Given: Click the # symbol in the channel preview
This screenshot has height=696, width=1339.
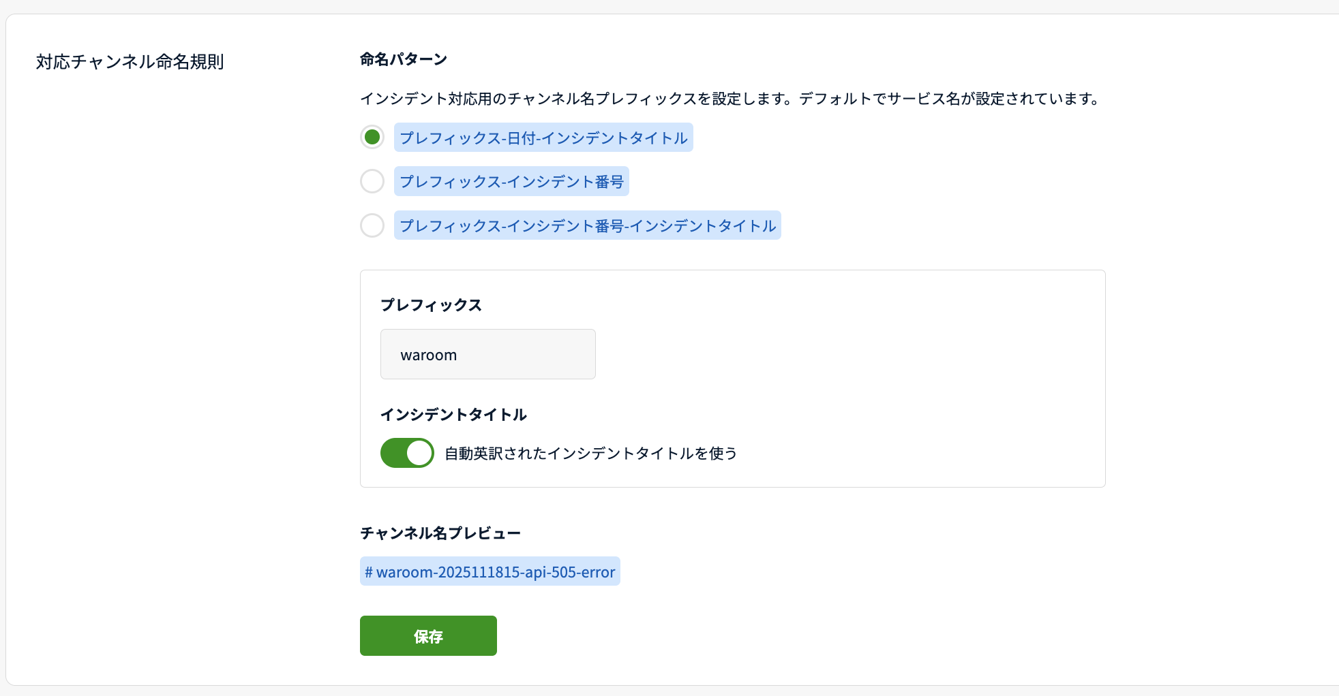Looking at the screenshot, I should click(x=368, y=572).
